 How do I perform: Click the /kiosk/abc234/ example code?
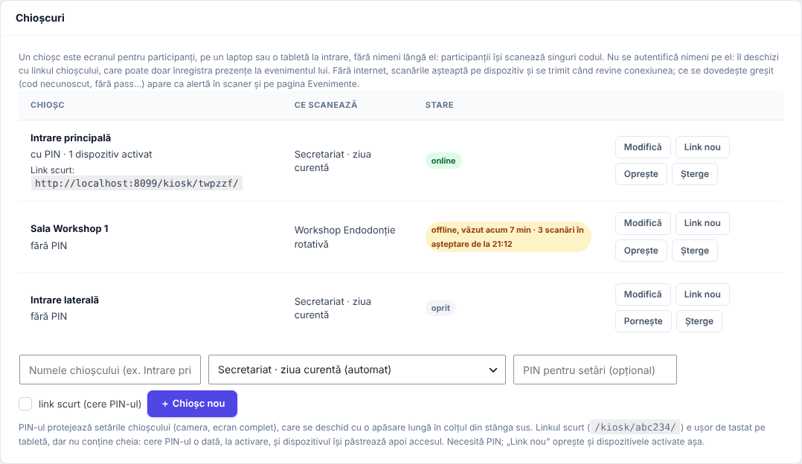[x=635, y=428]
